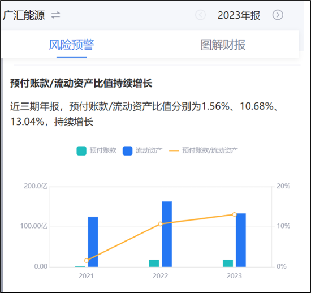Screen dimensions: 311x293
Task: Click the 2022 teal 预付账款 bar
Action: (x=154, y=263)
